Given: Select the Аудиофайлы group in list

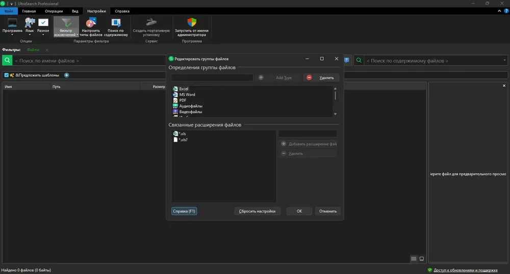Looking at the screenshot, I should [191, 106].
